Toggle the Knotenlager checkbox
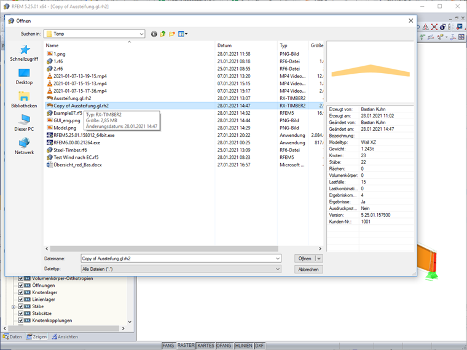This screenshot has height=350, width=467. tap(21, 292)
